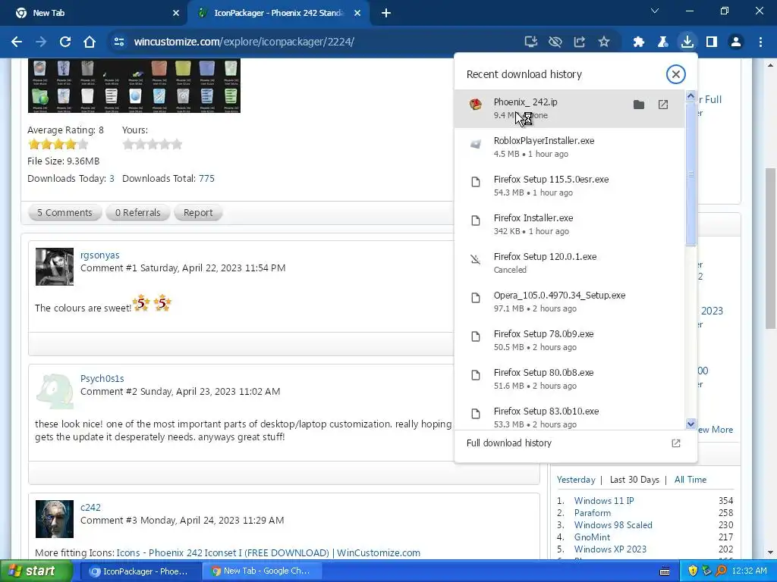The width and height of the screenshot is (777, 582).
Task: Open Chrome three-dot menu
Action: [x=760, y=42]
